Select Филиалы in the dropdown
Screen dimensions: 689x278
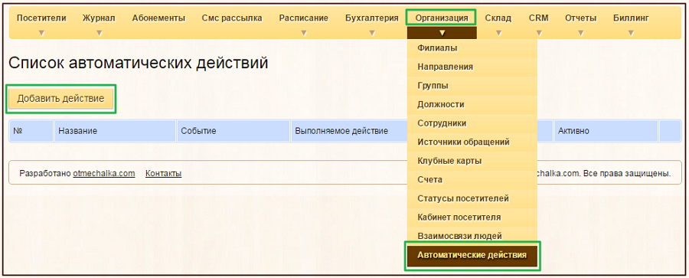(472, 48)
